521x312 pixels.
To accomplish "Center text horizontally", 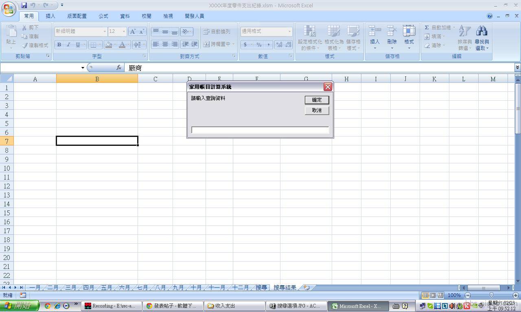I will [x=165, y=44].
